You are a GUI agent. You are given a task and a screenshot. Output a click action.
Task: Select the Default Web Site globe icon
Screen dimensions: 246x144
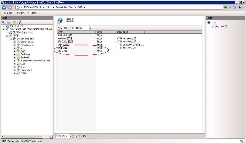pyautogui.click(x=15, y=39)
